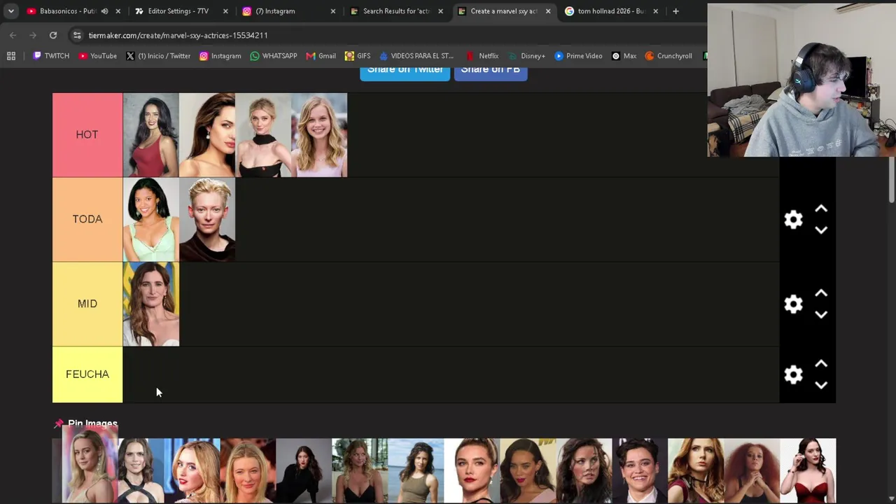View site information icon in address bar
Viewport: 896px width, 504px height.
(x=76, y=35)
